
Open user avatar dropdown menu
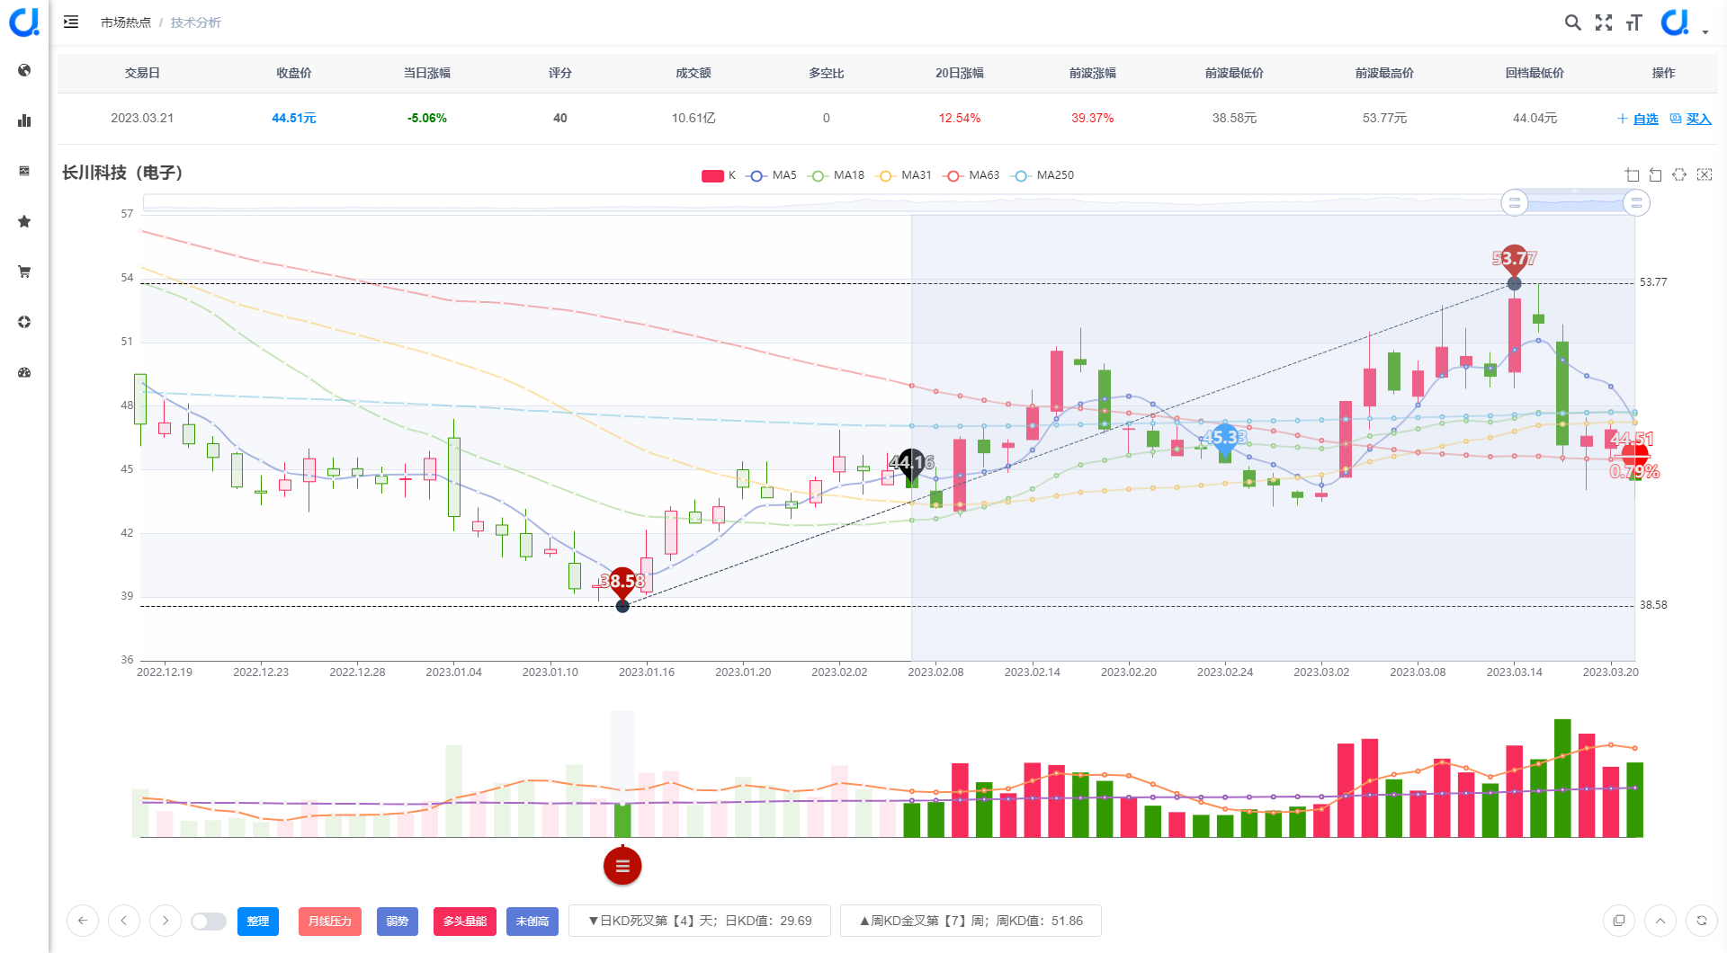pyautogui.click(x=1684, y=22)
